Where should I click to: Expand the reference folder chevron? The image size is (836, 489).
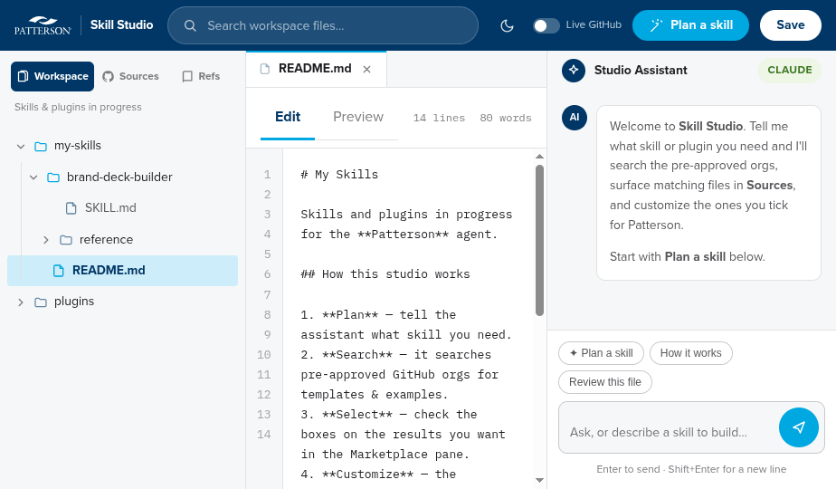46,240
